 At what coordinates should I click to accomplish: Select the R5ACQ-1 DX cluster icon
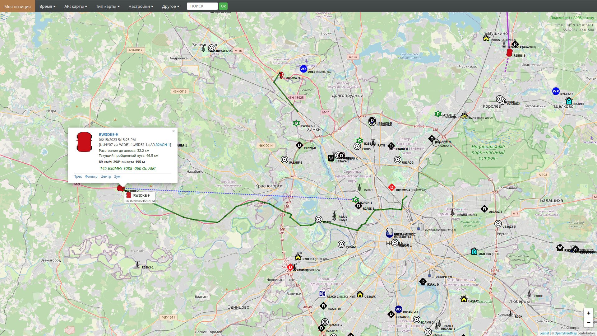click(x=322, y=294)
